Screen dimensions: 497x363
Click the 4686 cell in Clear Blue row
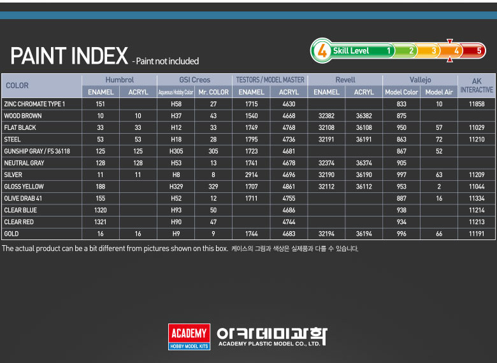click(289, 210)
